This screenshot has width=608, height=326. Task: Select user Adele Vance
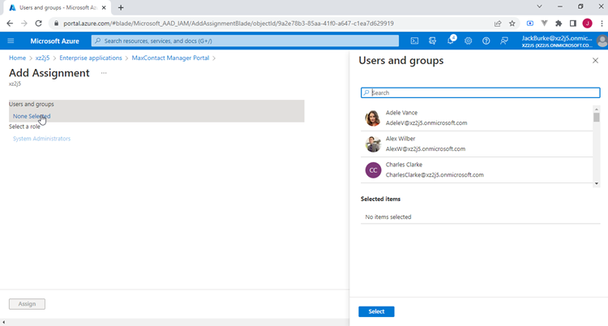click(x=477, y=118)
